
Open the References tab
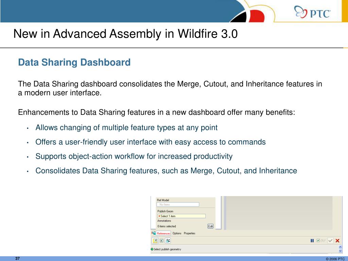(163, 233)
